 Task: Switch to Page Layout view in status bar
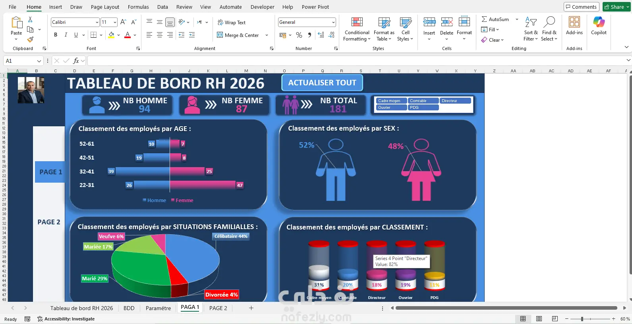539,319
